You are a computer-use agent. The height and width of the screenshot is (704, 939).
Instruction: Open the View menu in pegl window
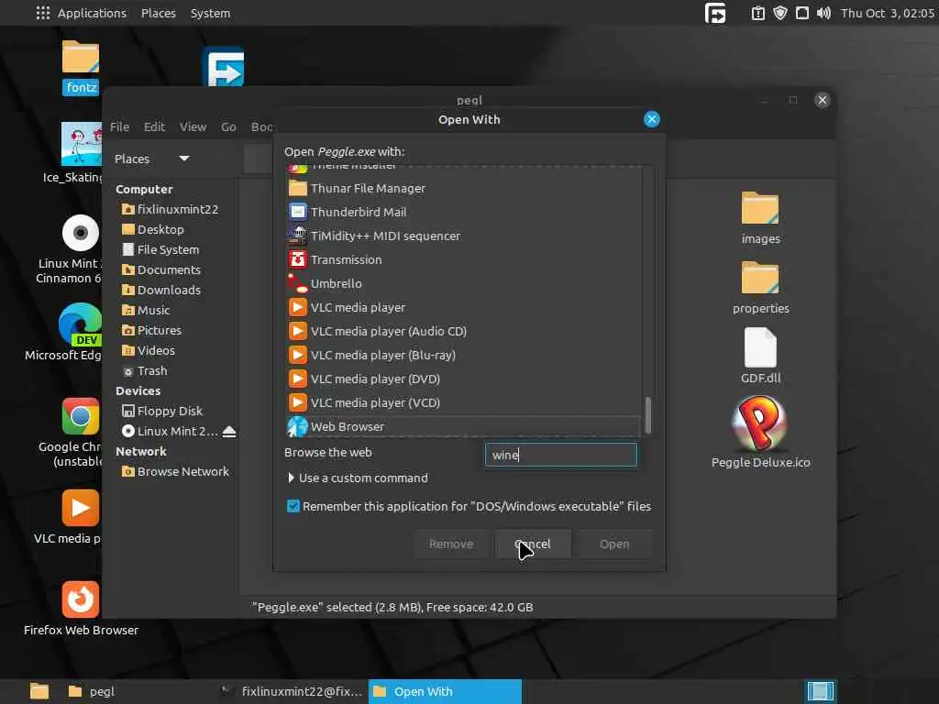point(193,126)
